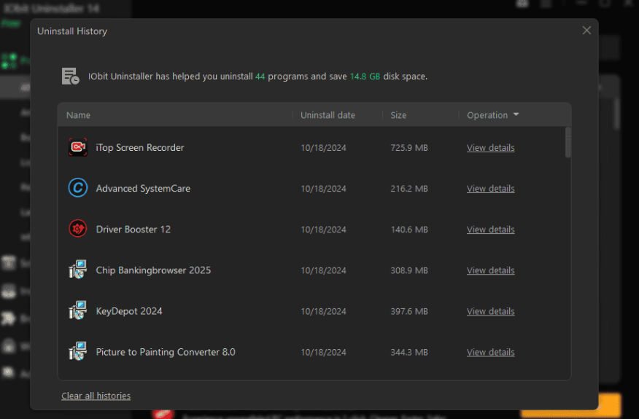Select the KeyDepot 2024 name
Image resolution: width=639 pixels, height=419 pixels.
129,311
